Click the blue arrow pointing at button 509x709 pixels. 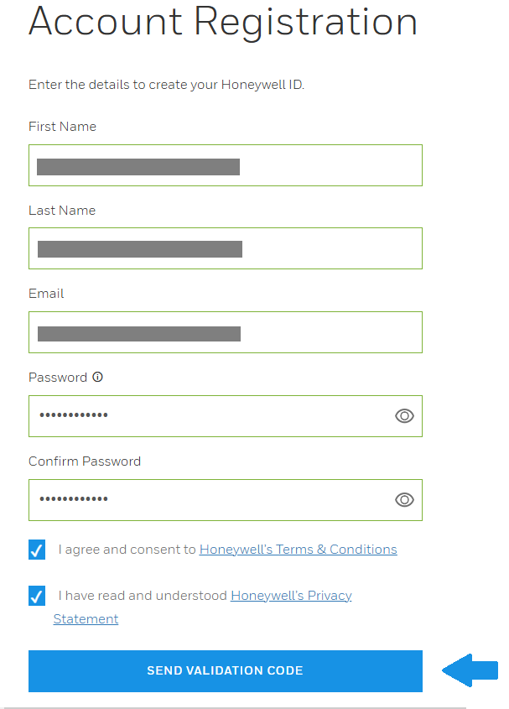pos(470,670)
